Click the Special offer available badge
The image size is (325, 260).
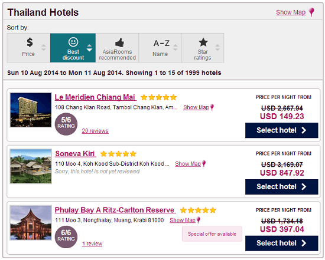(x=212, y=233)
